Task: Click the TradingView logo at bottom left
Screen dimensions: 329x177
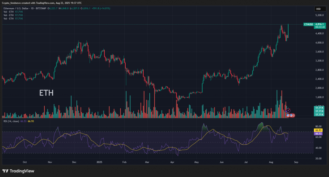Action: coord(18,171)
